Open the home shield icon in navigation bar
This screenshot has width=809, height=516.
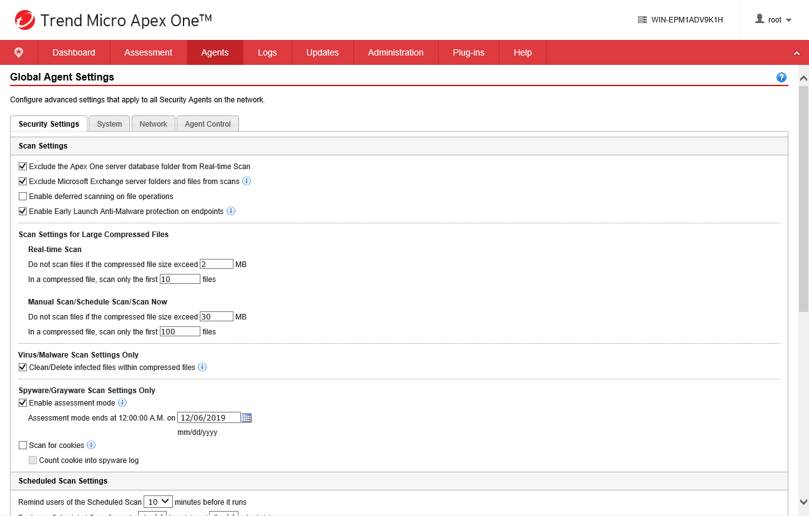coord(19,52)
